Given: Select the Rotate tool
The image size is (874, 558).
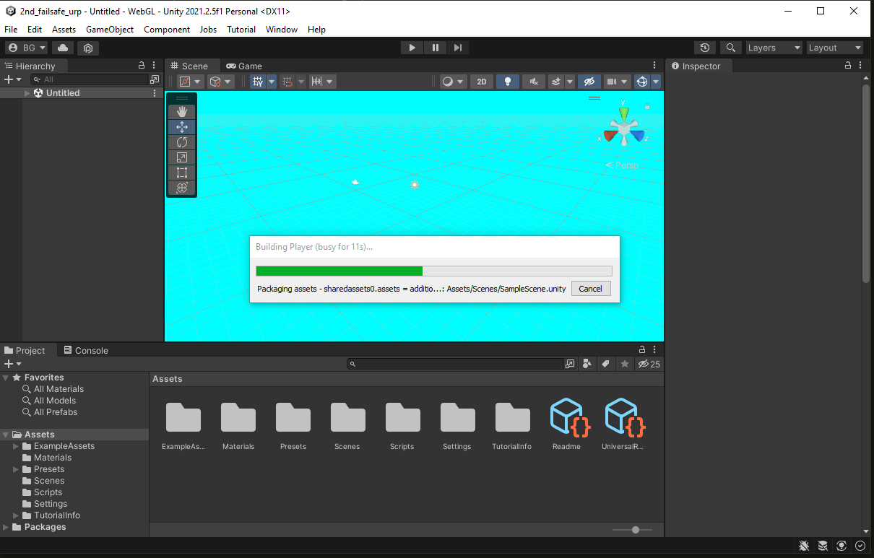Looking at the screenshot, I should pyautogui.click(x=181, y=141).
